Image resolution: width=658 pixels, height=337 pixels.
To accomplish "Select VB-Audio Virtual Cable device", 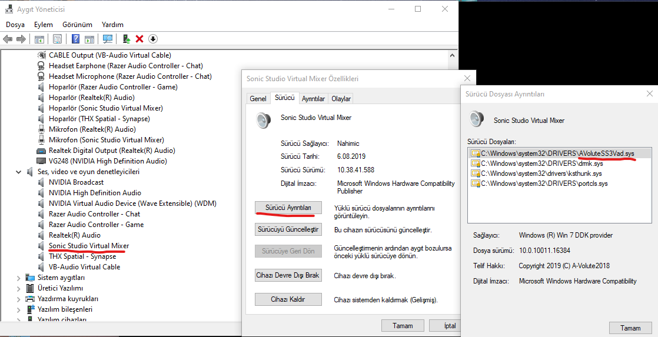I will tap(84, 267).
